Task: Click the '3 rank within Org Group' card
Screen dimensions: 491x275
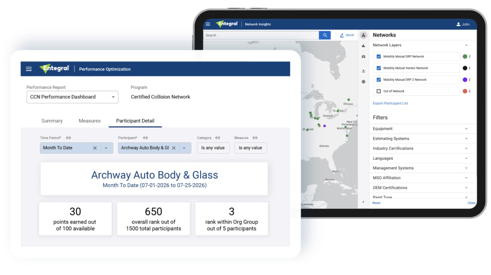Action: pos(232,219)
